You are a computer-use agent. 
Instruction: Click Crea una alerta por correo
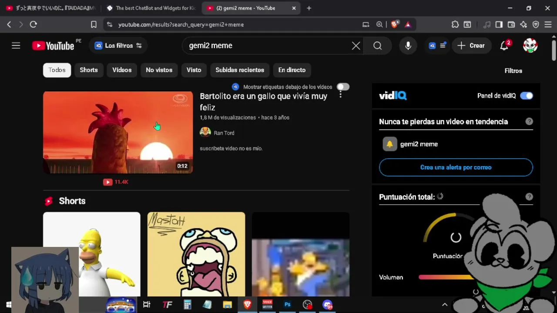click(x=456, y=167)
